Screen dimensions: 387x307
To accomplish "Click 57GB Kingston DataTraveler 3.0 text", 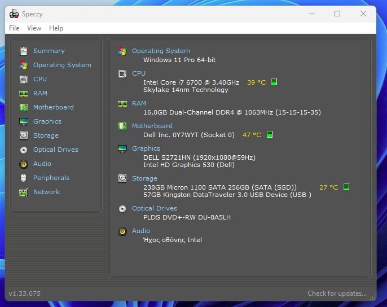I will (x=227, y=195).
